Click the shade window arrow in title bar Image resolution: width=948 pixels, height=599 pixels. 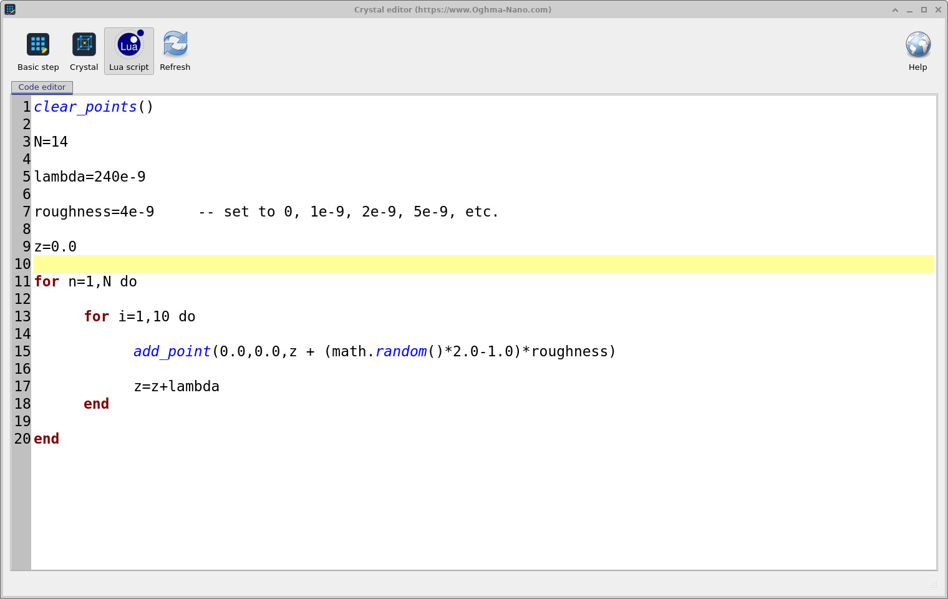(895, 10)
